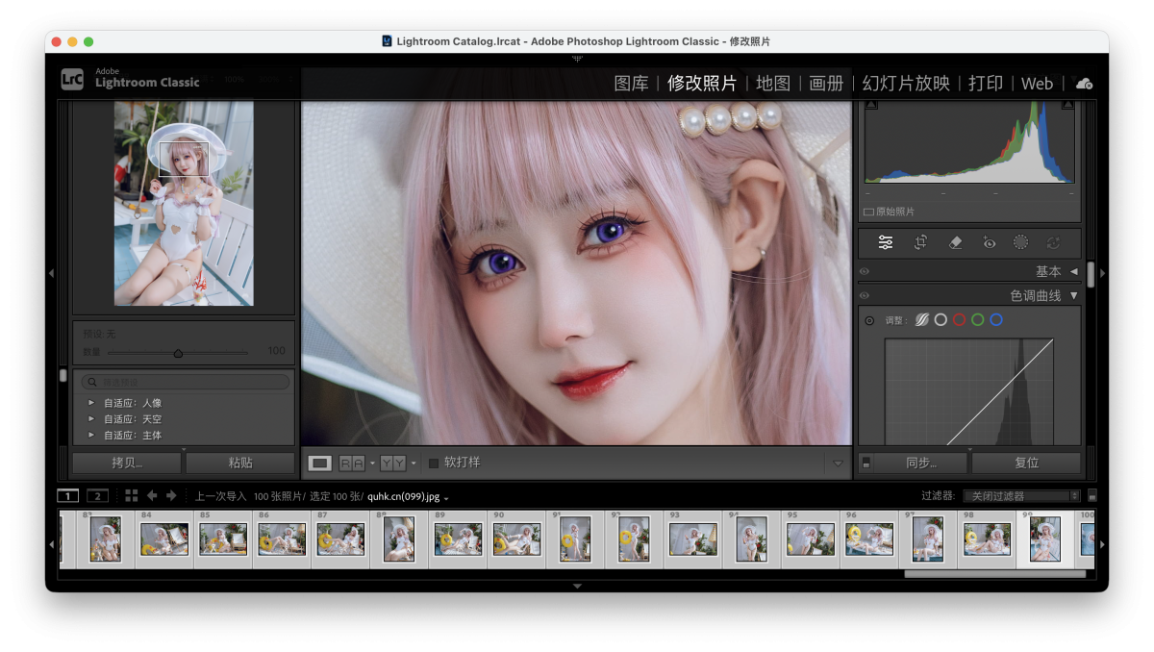Select green channel curve swatch
The height and width of the screenshot is (652, 1154).
(977, 320)
